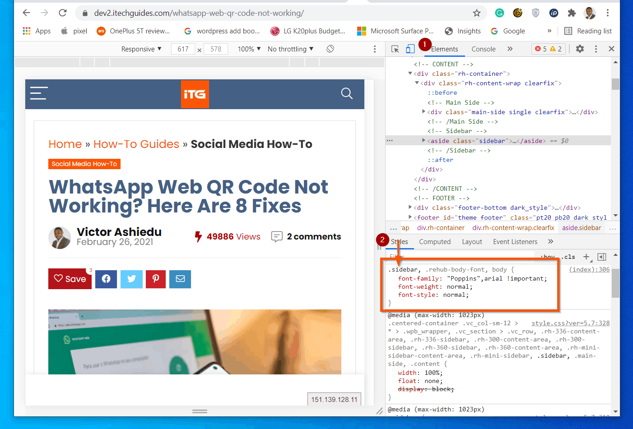633x429 pixels.
Task: Show more bookmarks with the chevron
Action: click(549, 31)
